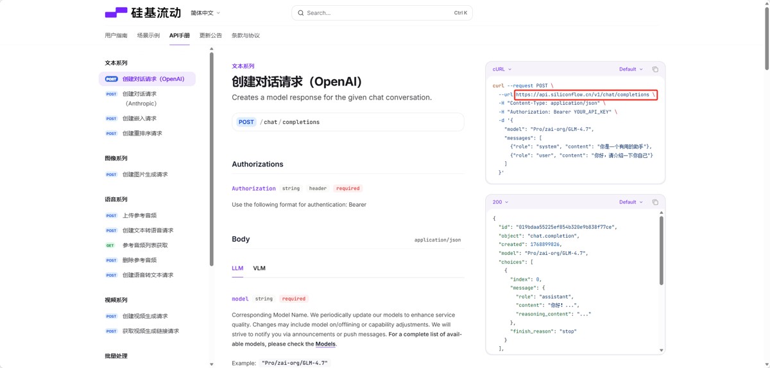Viewport: 770px width, 368px height.
Task: Open the language selector 简体中文
Action: pyautogui.click(x=205, y=13)
